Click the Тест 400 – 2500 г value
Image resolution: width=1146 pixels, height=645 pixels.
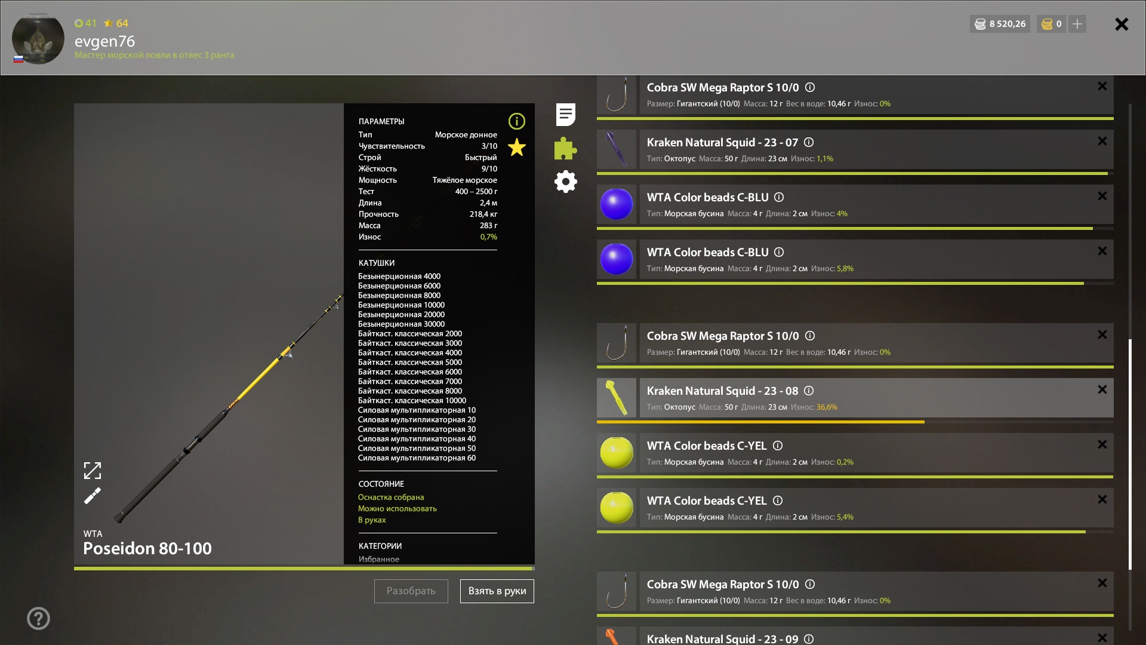(476, 192)
